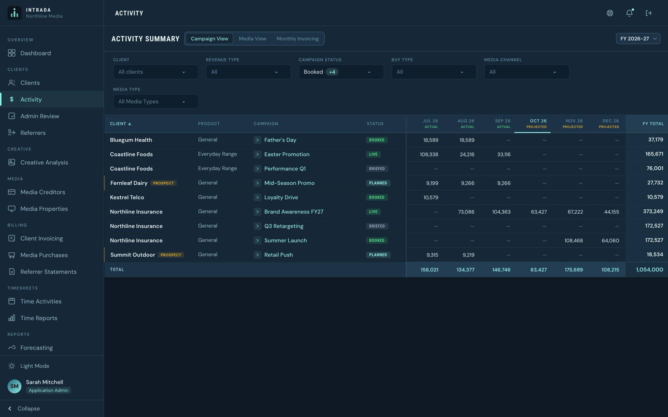
Task: Open the help lifebuoy icon
Action: click(610, 13)
